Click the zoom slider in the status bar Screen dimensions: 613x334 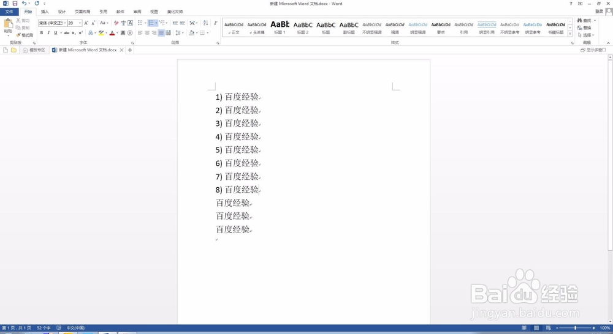tap(575, 328)
